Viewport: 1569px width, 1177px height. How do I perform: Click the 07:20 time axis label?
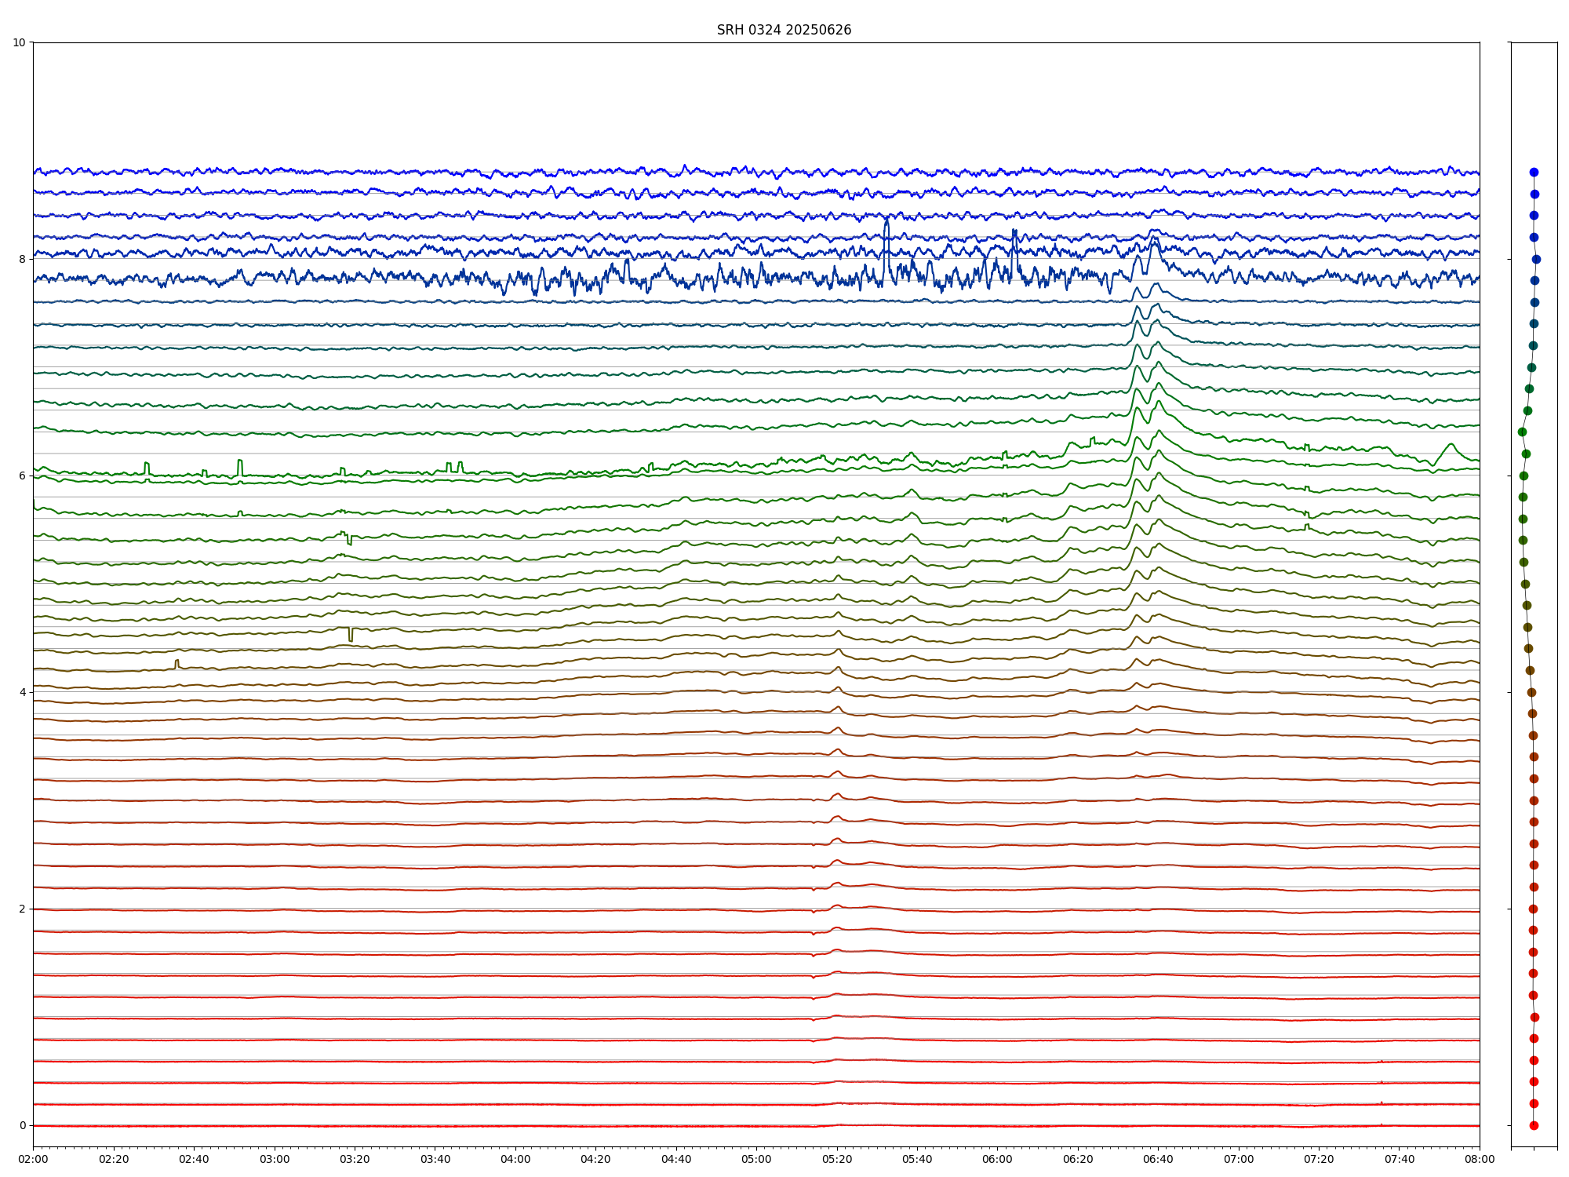(x=1319, y=1159)
